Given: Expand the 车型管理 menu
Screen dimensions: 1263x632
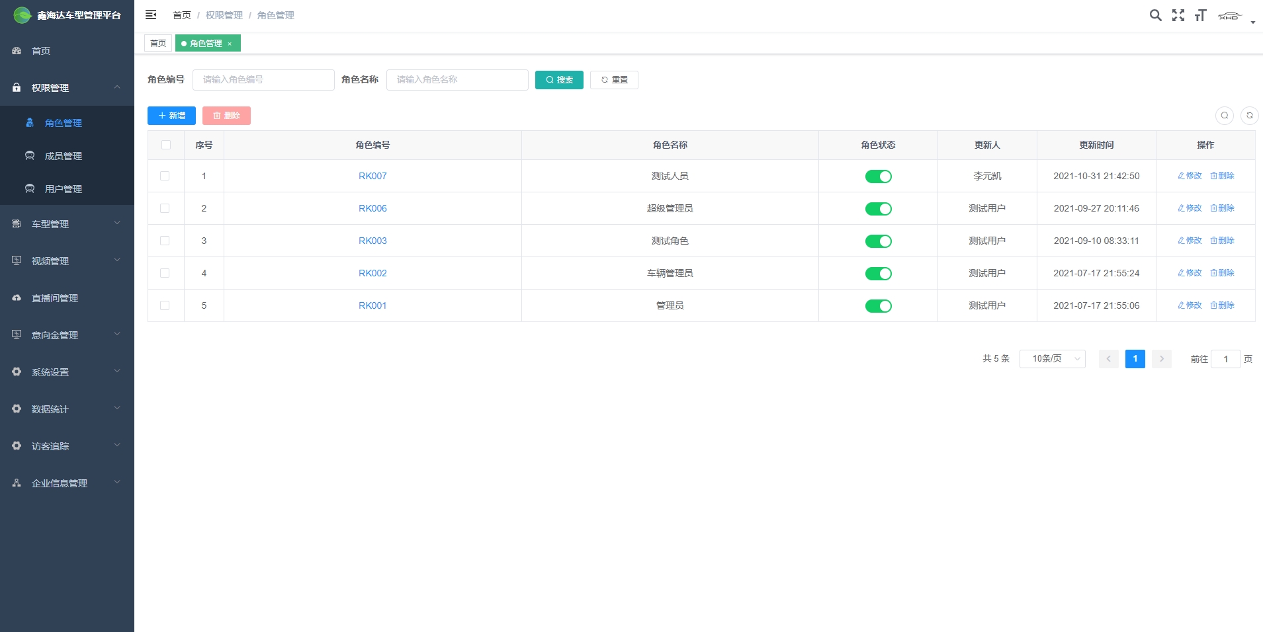Looking at the screenshot, I should [x=67, y=224].
